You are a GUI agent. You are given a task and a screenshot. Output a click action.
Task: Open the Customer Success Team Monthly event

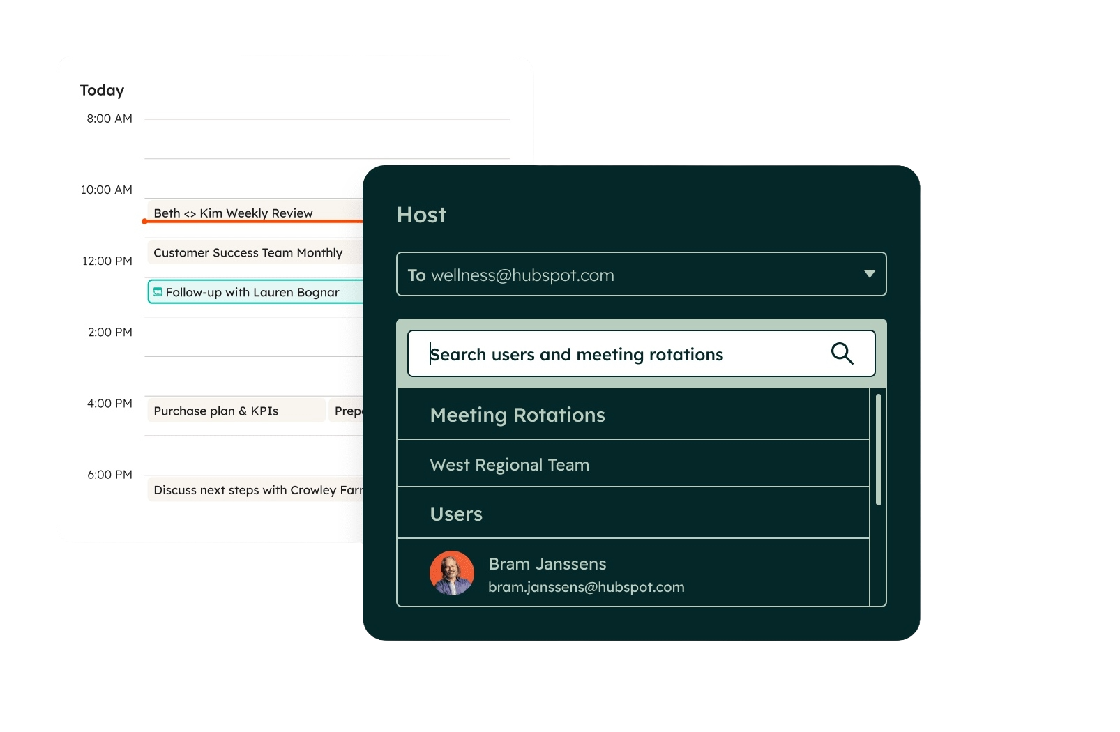click(248, 252)
